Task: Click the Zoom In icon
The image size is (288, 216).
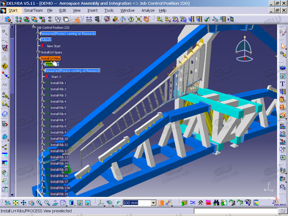Action: point(39,203)
